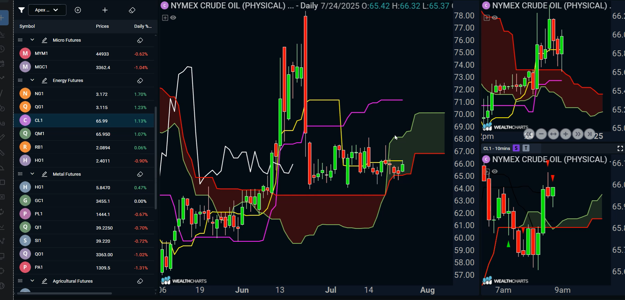This screenshot has width=625, height=300.
Task: Sort watchlist by Prices column
Action: pyautogui.click(x=103, y=26)
